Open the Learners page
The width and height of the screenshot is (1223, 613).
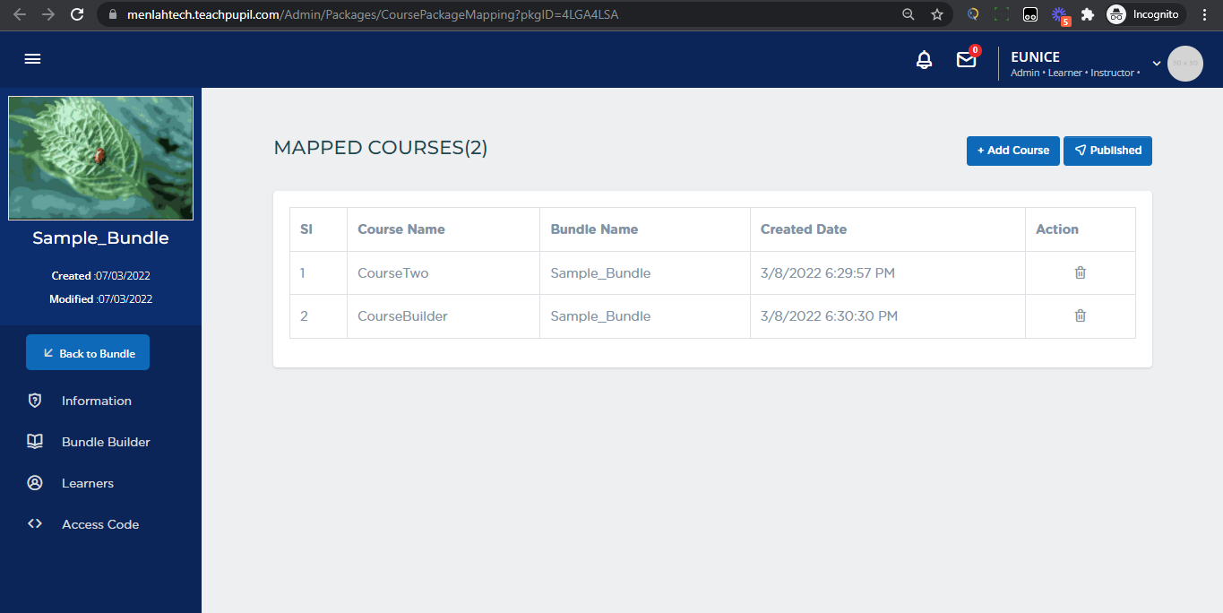click(87, 483)
